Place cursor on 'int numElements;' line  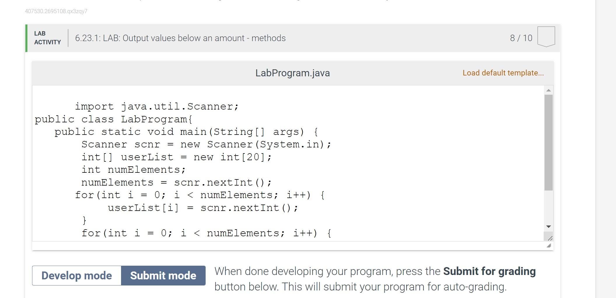click(x=133, y=170)
